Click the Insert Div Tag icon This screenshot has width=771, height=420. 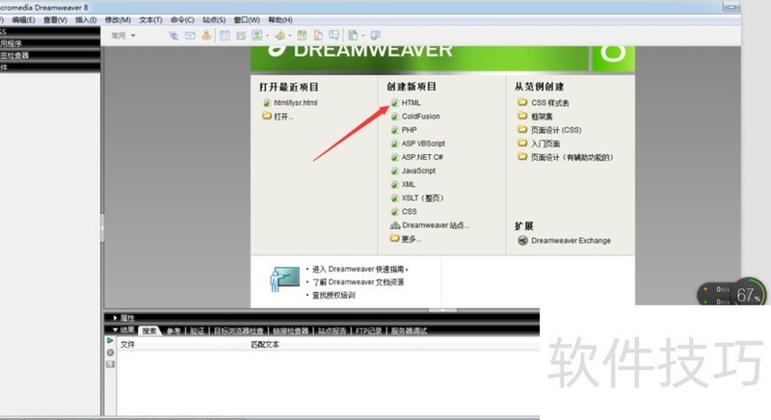[241, 36]
